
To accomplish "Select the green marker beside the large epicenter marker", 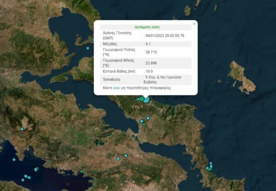I will pyautogui.click(x=141, y=99).
